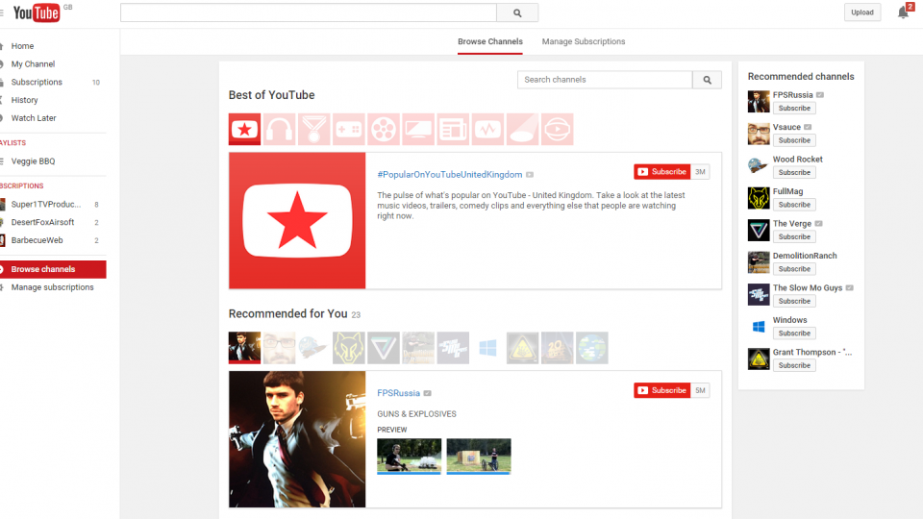Open the second FPSRussia preview video thumbnail
This screenshot has height=519, width=923.
pyautogui.click(x=479, y=456)
